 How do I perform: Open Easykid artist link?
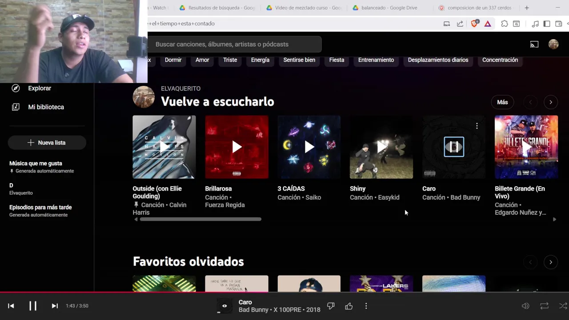coord(388,197)
